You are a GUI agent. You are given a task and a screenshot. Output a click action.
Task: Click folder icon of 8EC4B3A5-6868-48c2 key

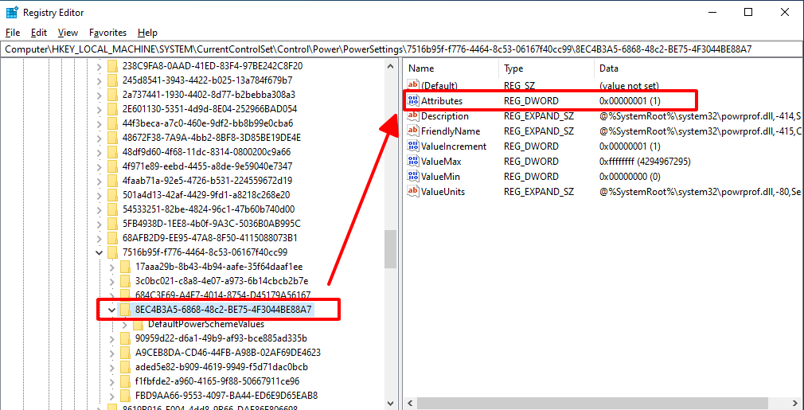[x=125, y=310]
